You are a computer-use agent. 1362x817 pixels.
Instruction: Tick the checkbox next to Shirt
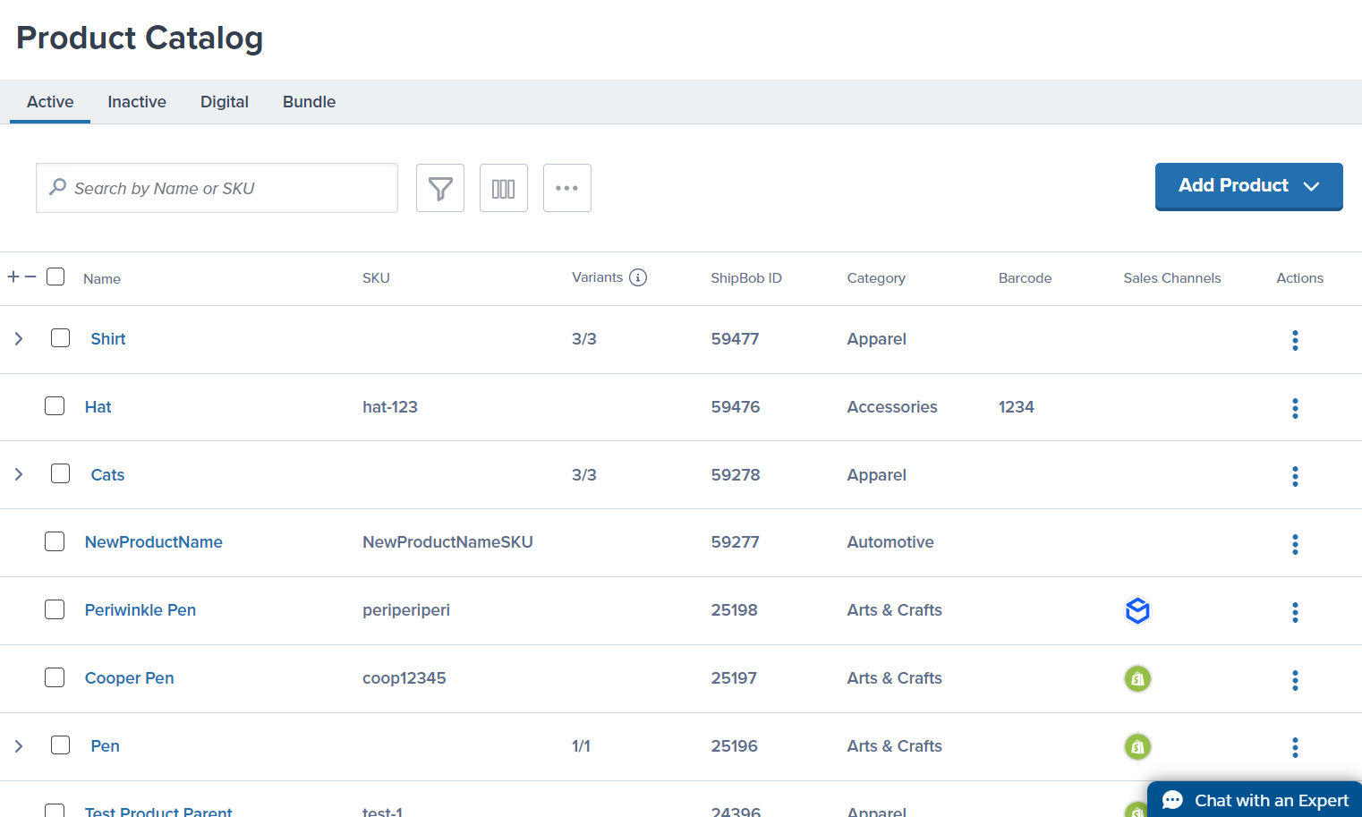click(60, 338)
